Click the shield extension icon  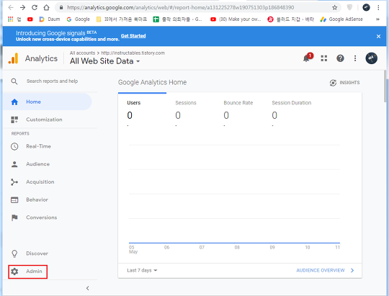click(349, 7)
